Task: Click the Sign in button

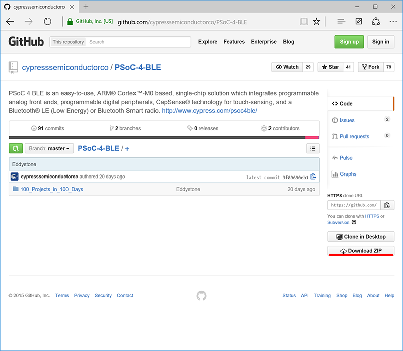Action: 381,42
